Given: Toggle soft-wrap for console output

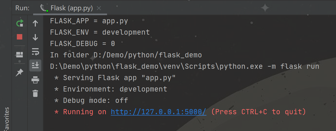Looking at the screenshot, I should click(x=35, y=51).
